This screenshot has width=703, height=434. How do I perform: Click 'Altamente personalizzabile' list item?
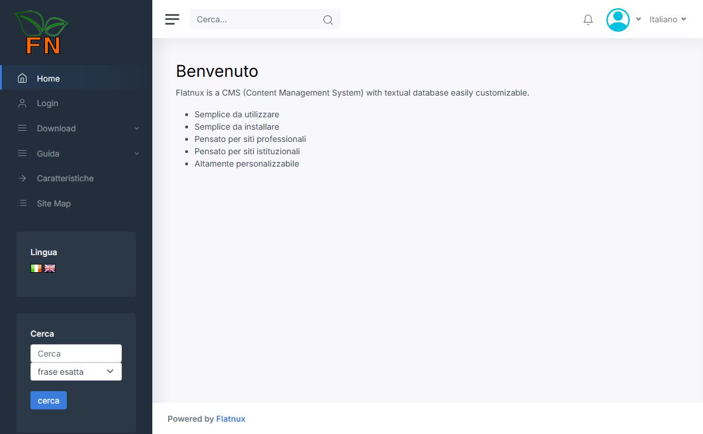coord(247,164)
